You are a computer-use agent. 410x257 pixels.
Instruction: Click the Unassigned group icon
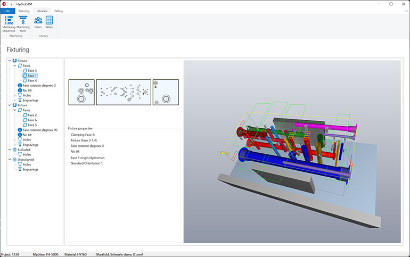[x=15, y=160]
